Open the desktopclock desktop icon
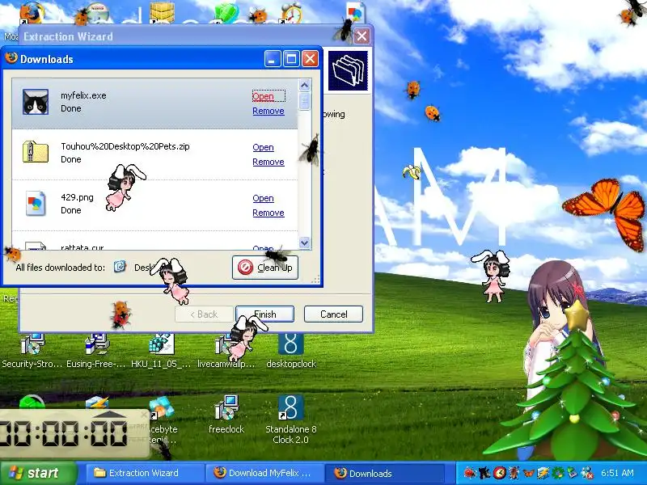 (x=291, y=344)
